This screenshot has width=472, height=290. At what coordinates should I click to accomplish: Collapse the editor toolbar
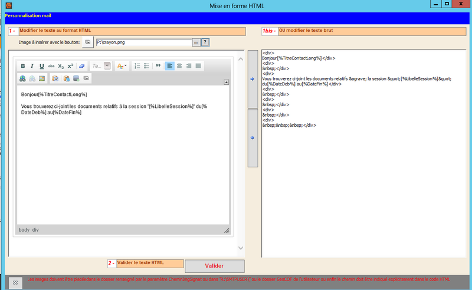coord(226,82)
